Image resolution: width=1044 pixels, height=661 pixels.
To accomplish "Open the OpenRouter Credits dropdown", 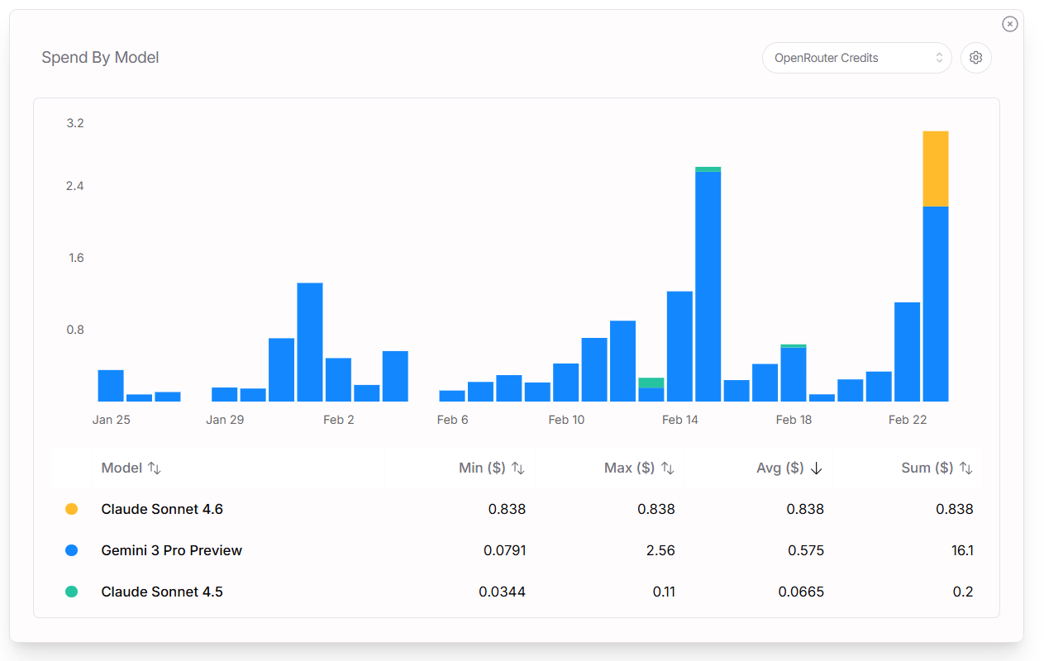I will [856, 58].
